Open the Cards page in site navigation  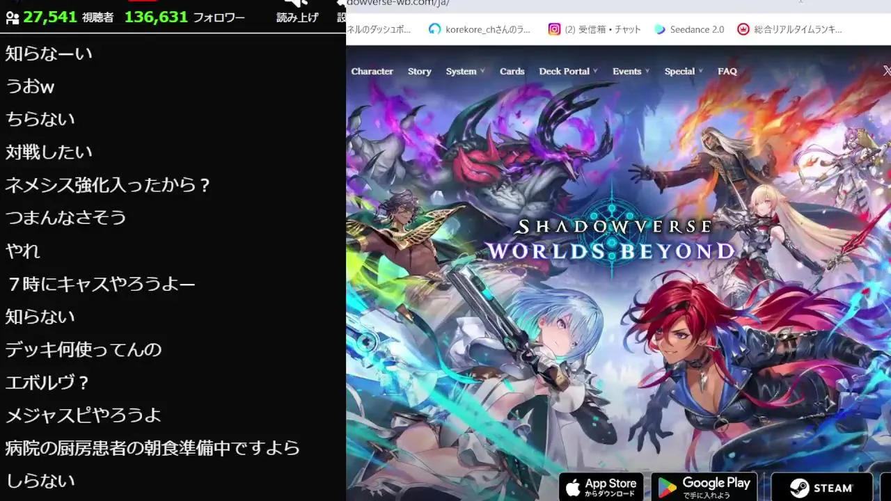(512, 71)
